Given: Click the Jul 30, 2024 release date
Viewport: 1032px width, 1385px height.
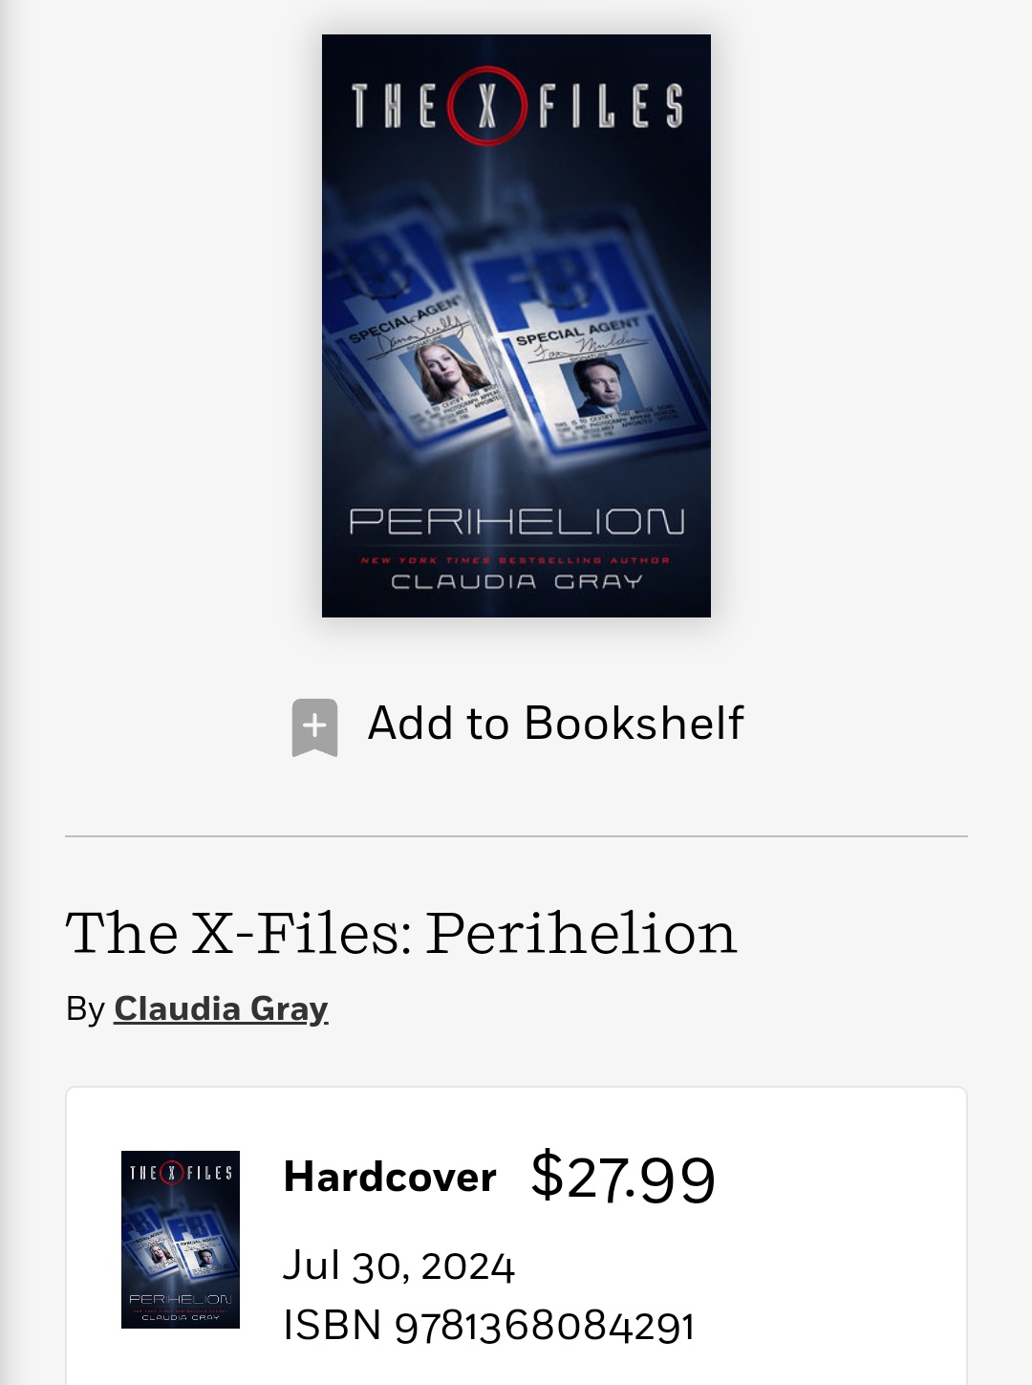Looking at the screenshot, I should (x=398, y=1266).
